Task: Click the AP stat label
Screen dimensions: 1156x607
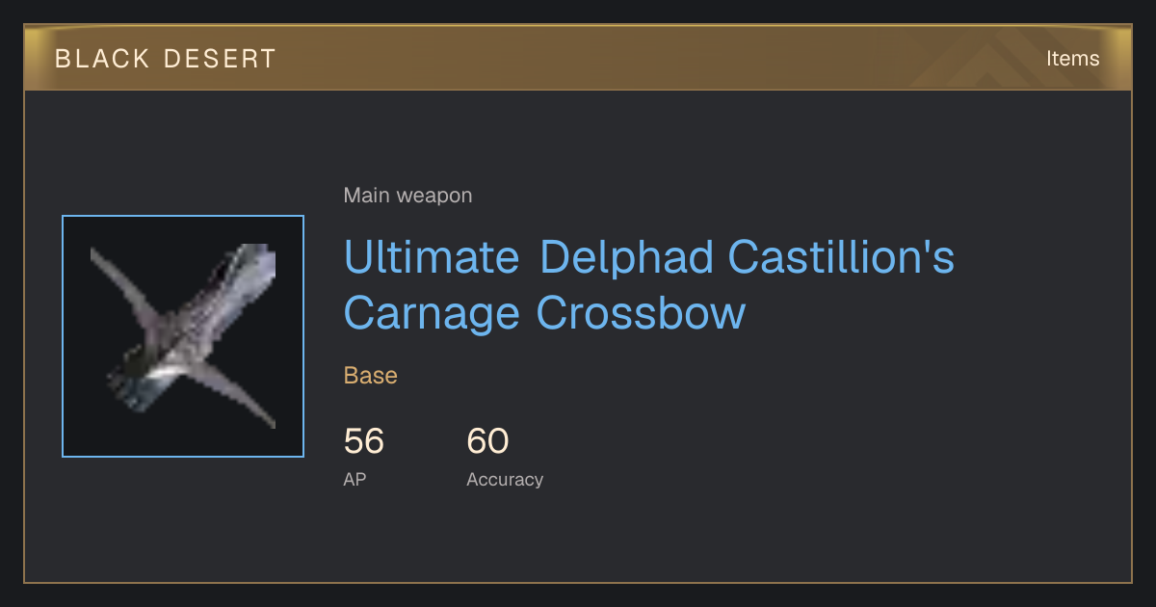Action: click(x=355, y=479)
